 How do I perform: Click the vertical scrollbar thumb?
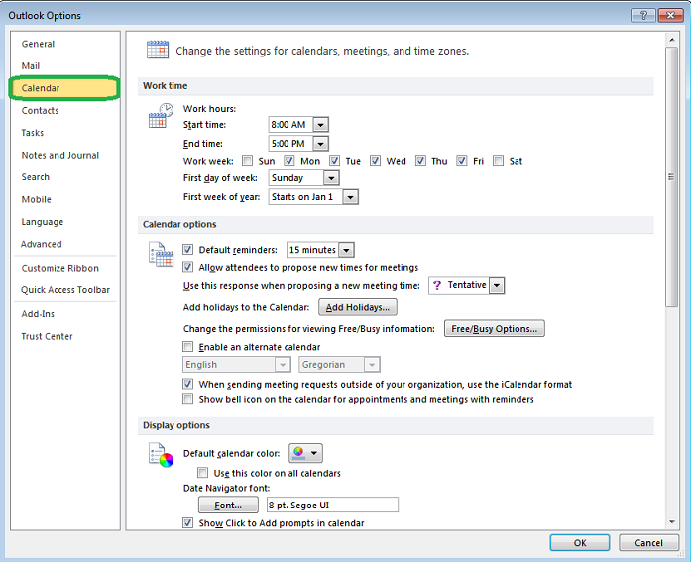point(671,176)
